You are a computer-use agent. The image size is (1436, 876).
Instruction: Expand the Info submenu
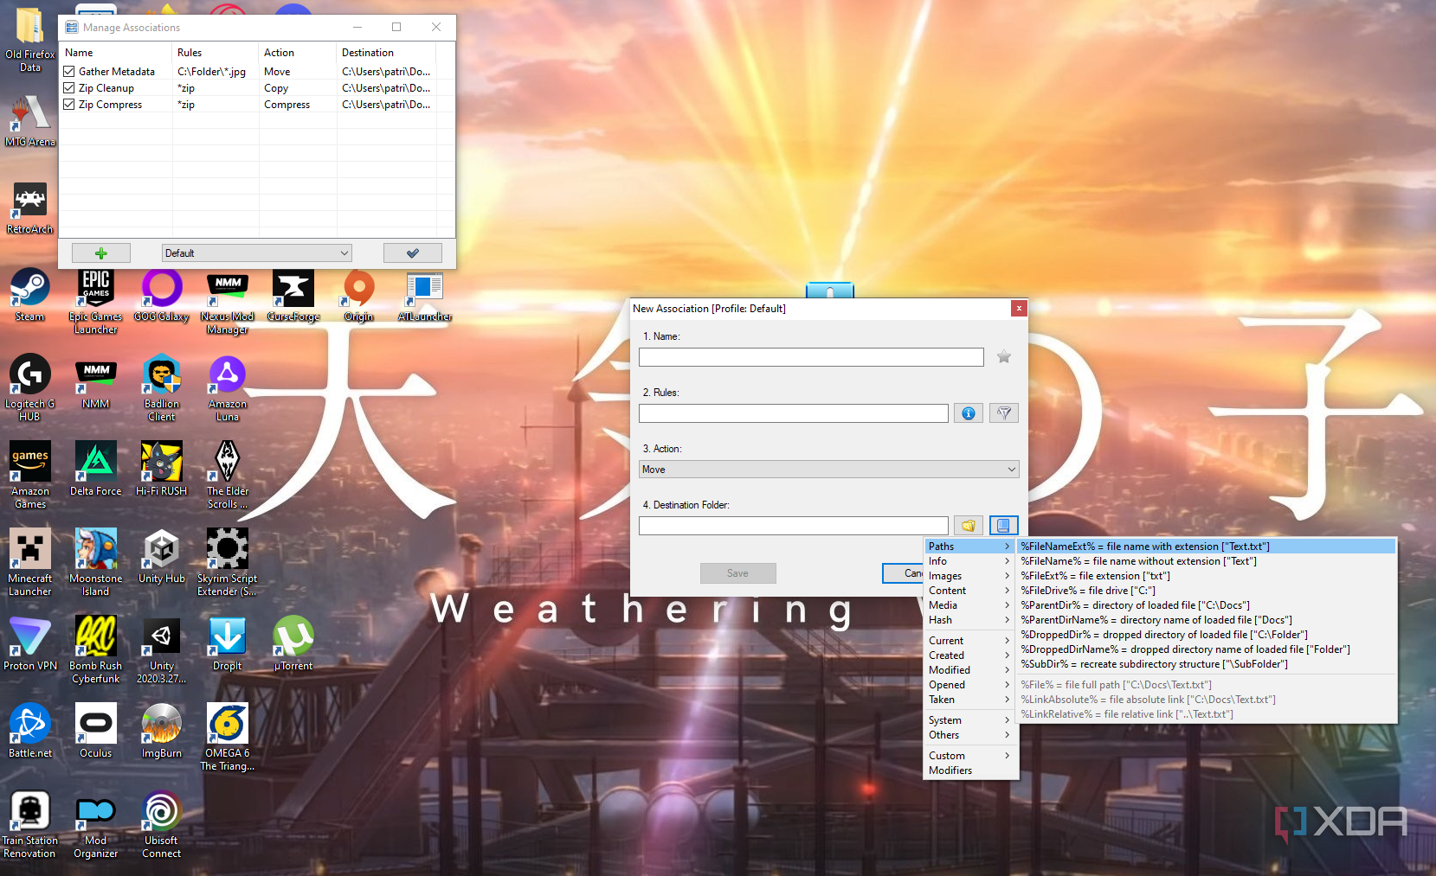pos(970,561)
